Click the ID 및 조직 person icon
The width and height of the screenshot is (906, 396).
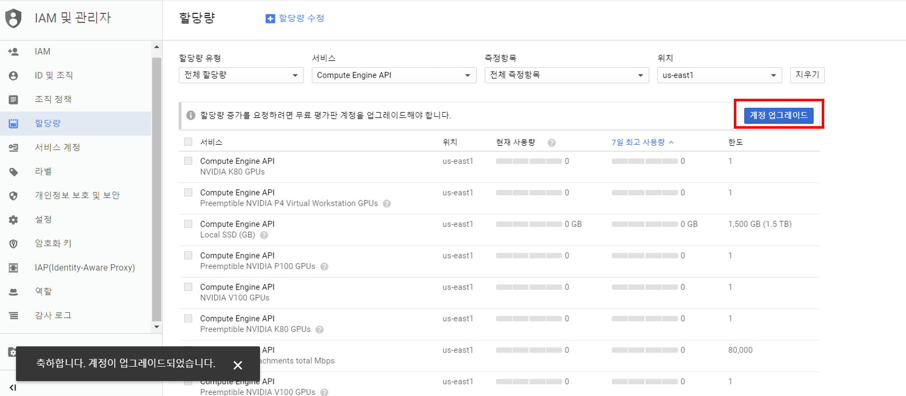click(13, 75)
